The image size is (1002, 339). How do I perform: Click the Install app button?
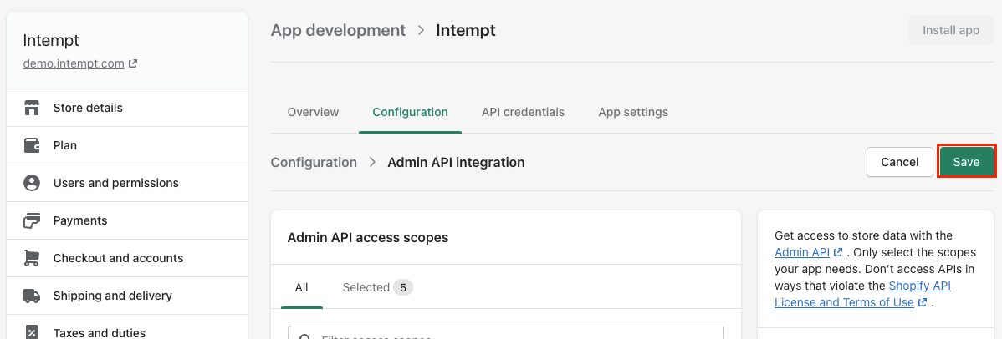(x=951, y=30)
